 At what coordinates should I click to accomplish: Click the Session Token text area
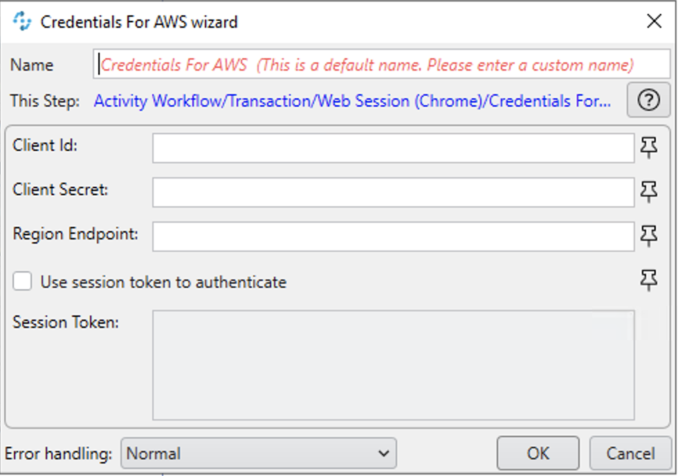point(393,365)
